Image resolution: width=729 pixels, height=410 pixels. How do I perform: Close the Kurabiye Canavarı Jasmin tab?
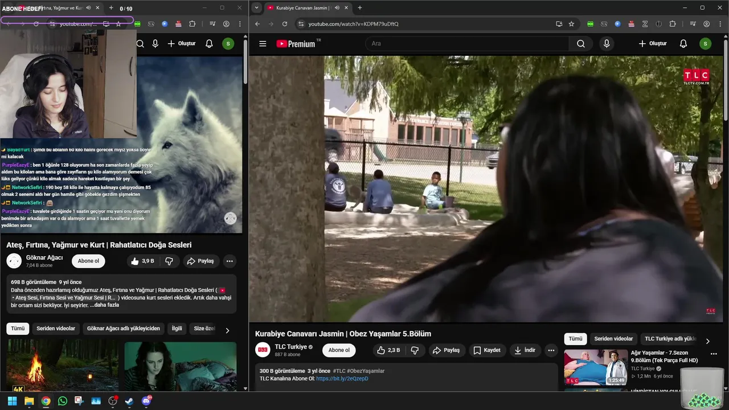(x=346, y=8)
